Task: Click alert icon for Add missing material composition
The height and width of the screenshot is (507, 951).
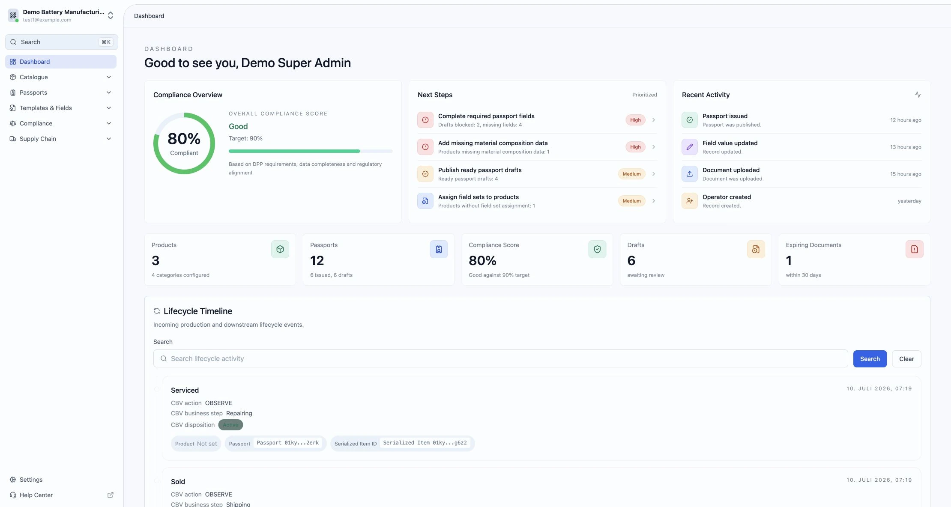Action: coord(425,147)
